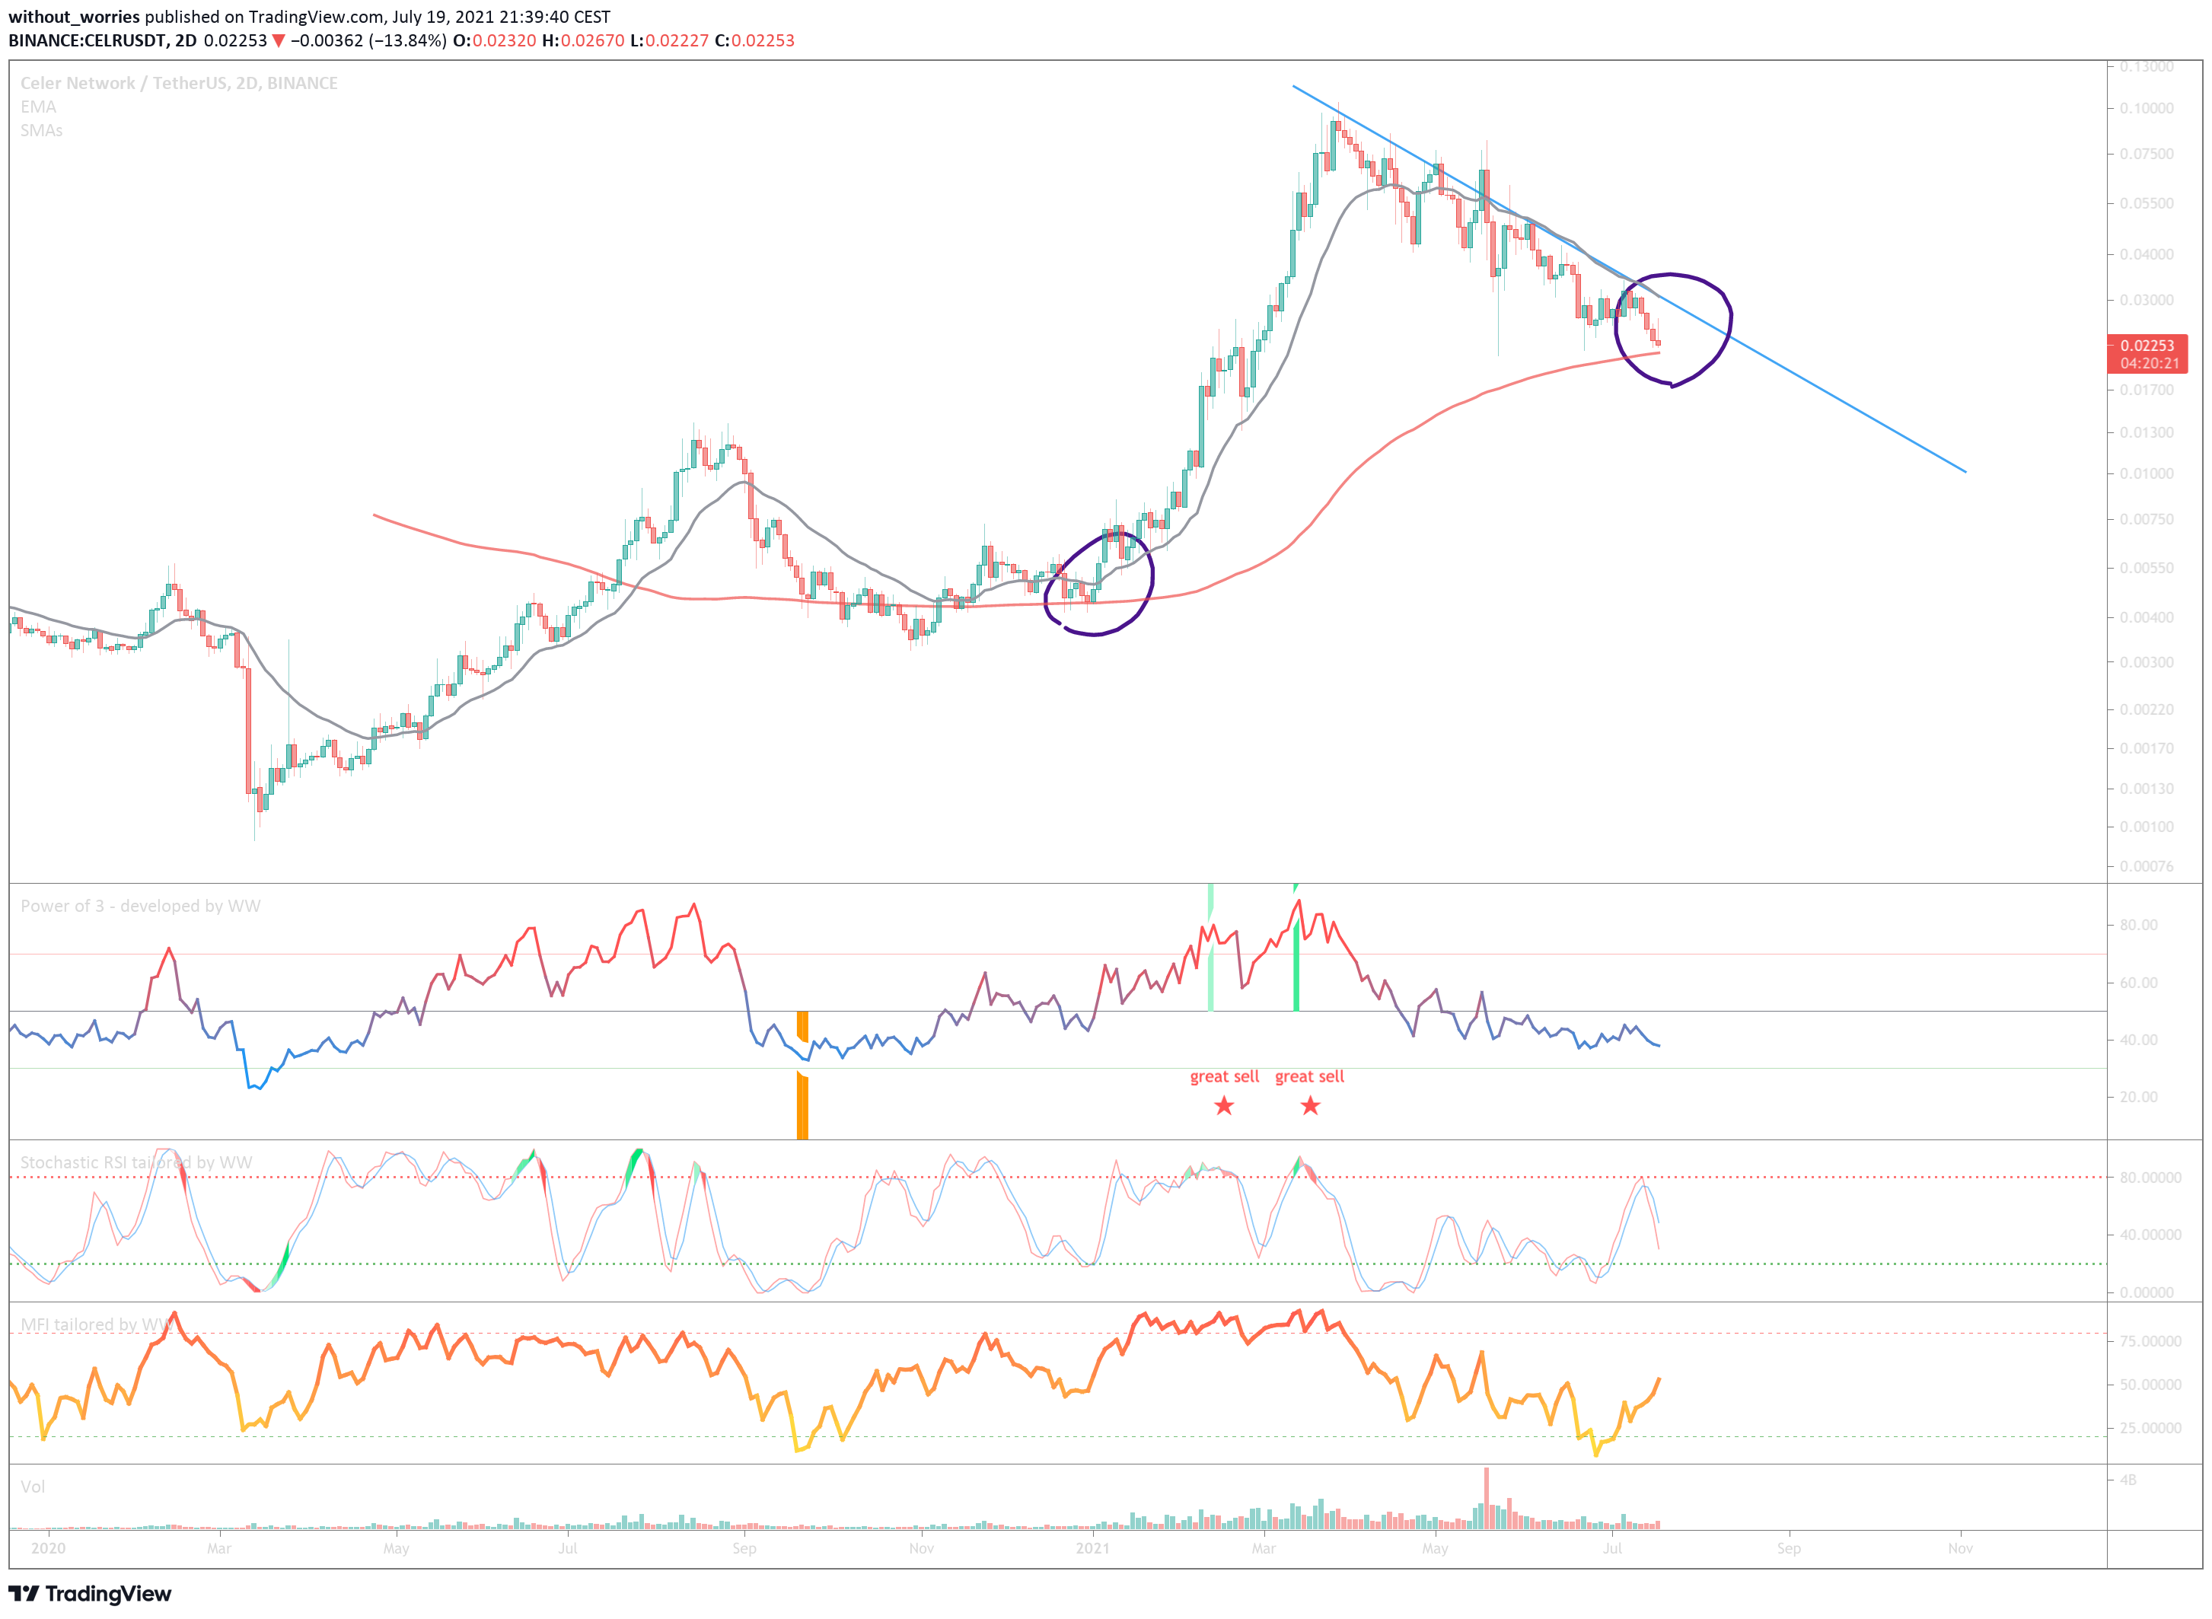
Task: Click the 0.00100 price axis label
Action: (2147, 827)
